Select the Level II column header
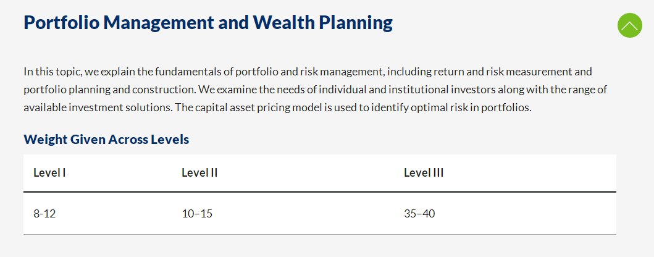Viewport: 654px width, 257px height. pos(200,173)
